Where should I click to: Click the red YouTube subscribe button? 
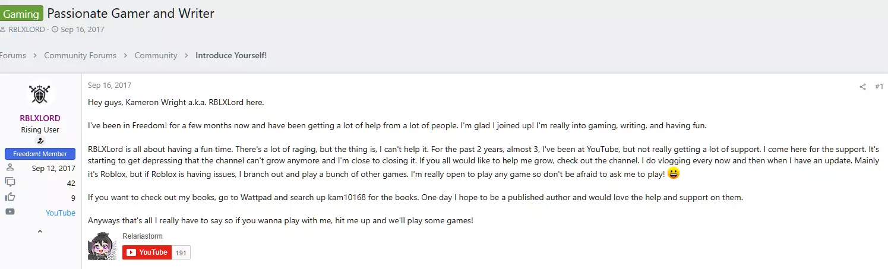(147, 252)
